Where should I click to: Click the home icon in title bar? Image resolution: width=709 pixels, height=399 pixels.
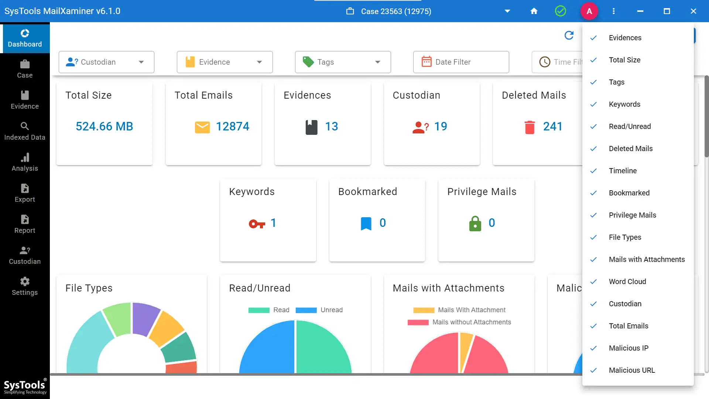coord(534,11)
